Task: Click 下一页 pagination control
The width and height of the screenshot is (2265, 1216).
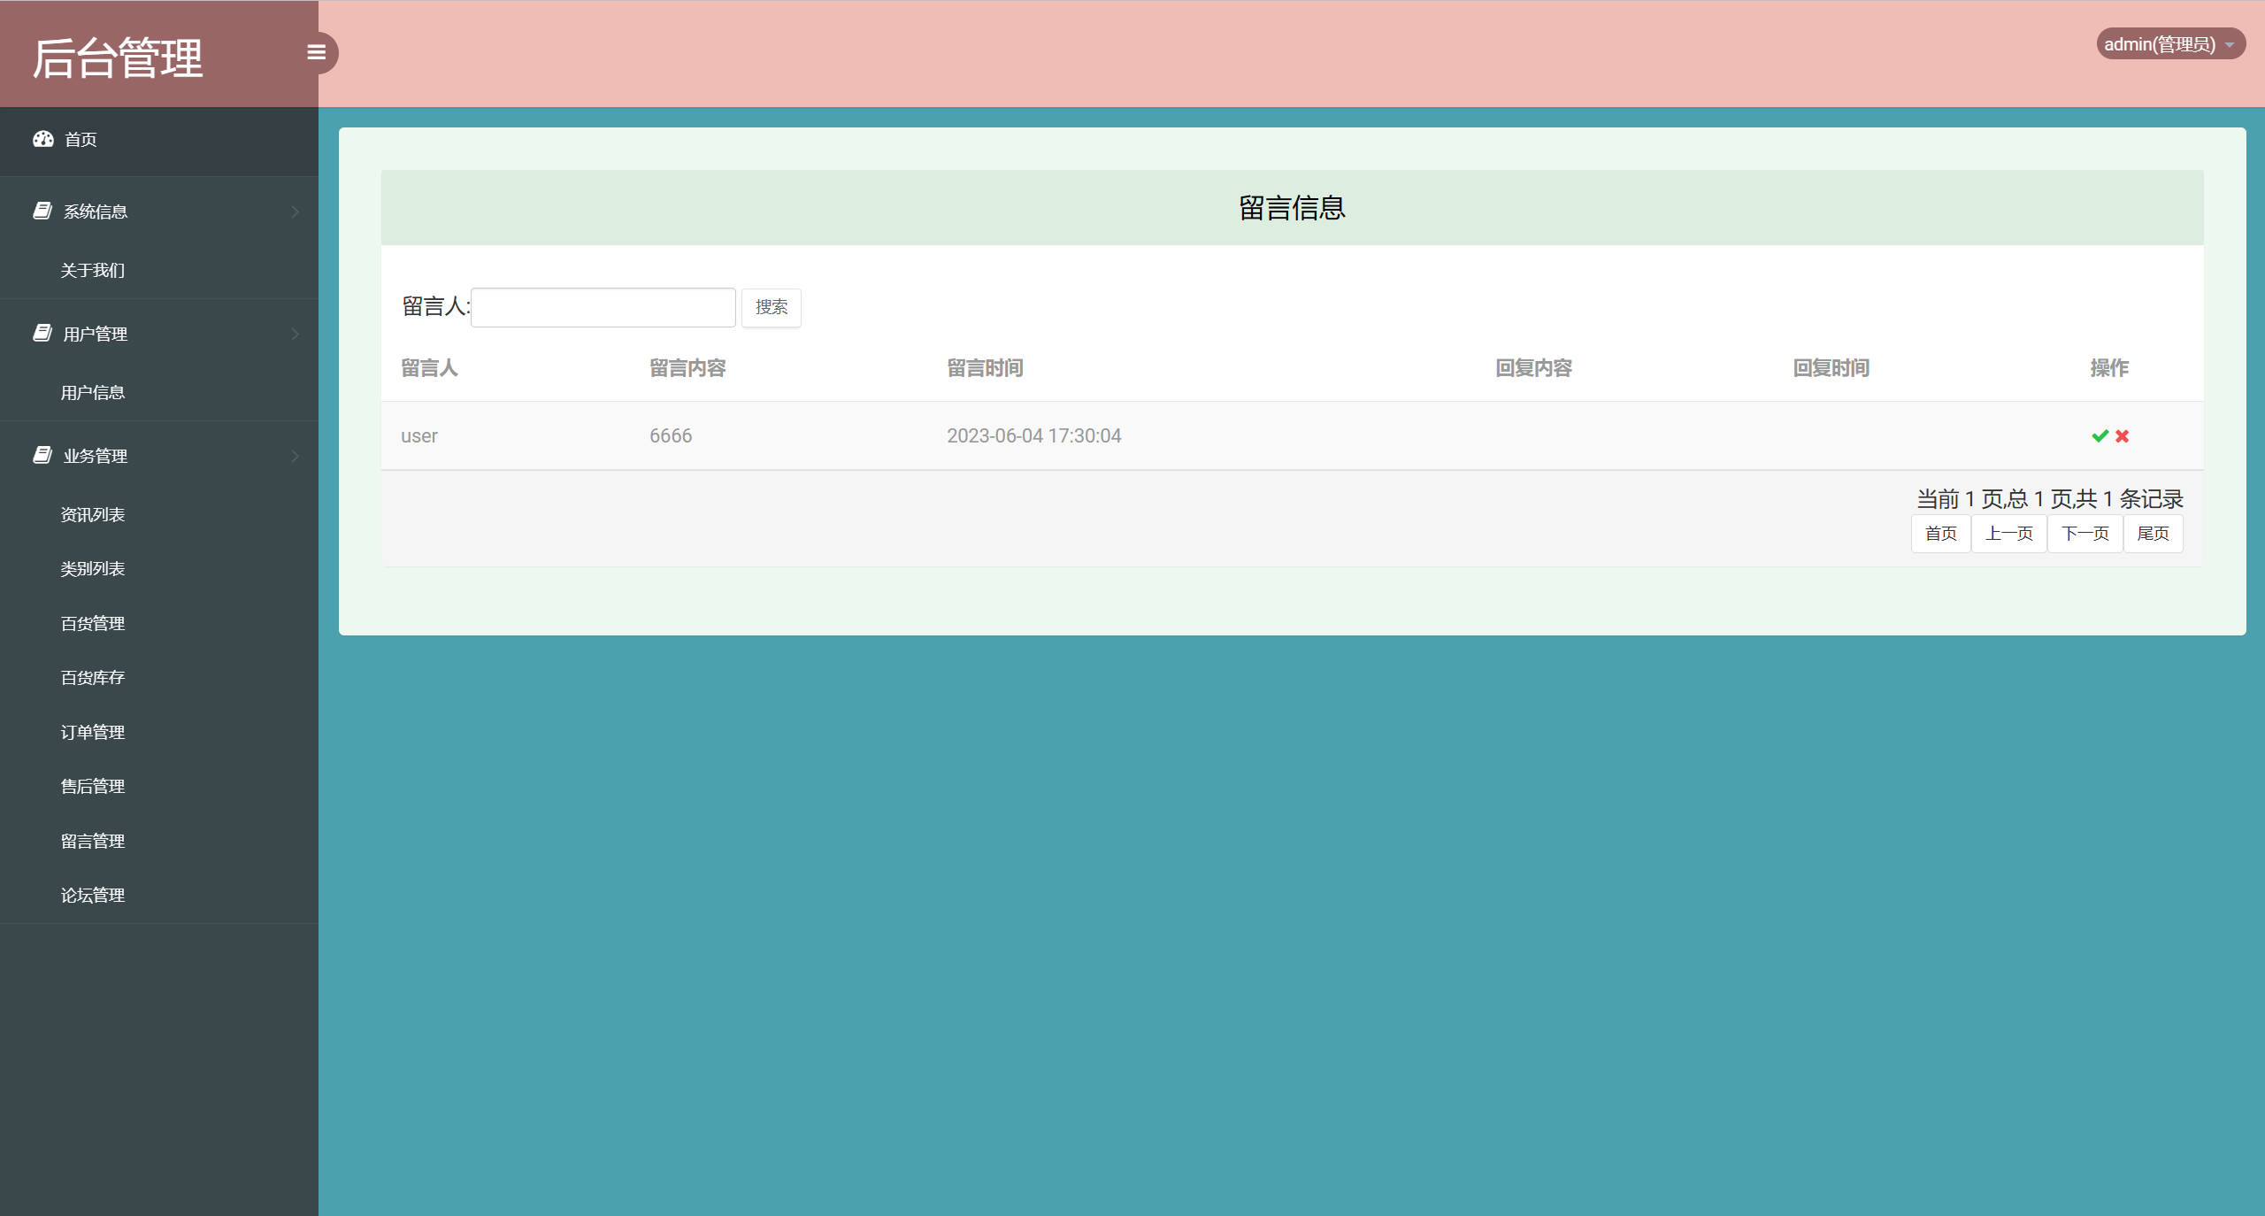Action: click(2085, 534)
